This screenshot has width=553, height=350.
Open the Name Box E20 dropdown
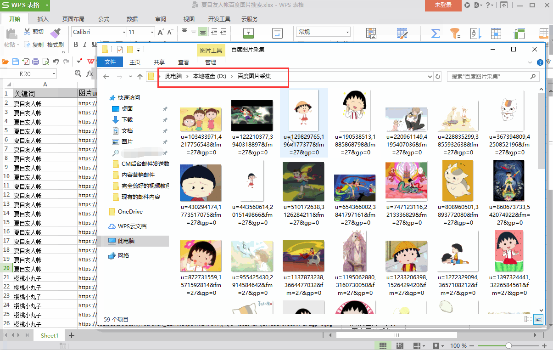coord(54,73)
